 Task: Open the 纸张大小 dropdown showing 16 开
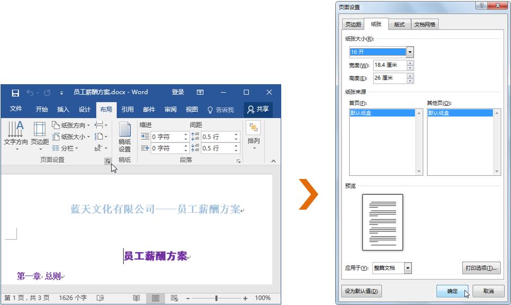pyautogui.click(x=410, y=52)
